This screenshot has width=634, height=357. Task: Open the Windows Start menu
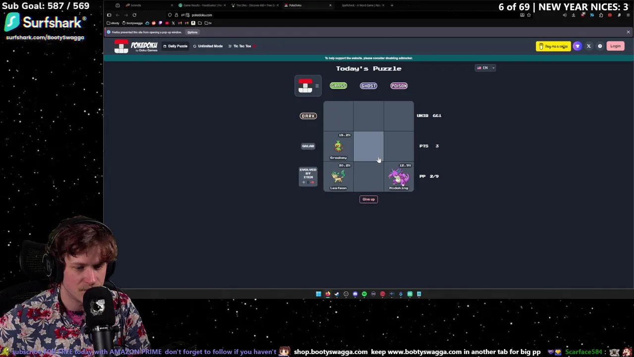(x=318, y=294)
